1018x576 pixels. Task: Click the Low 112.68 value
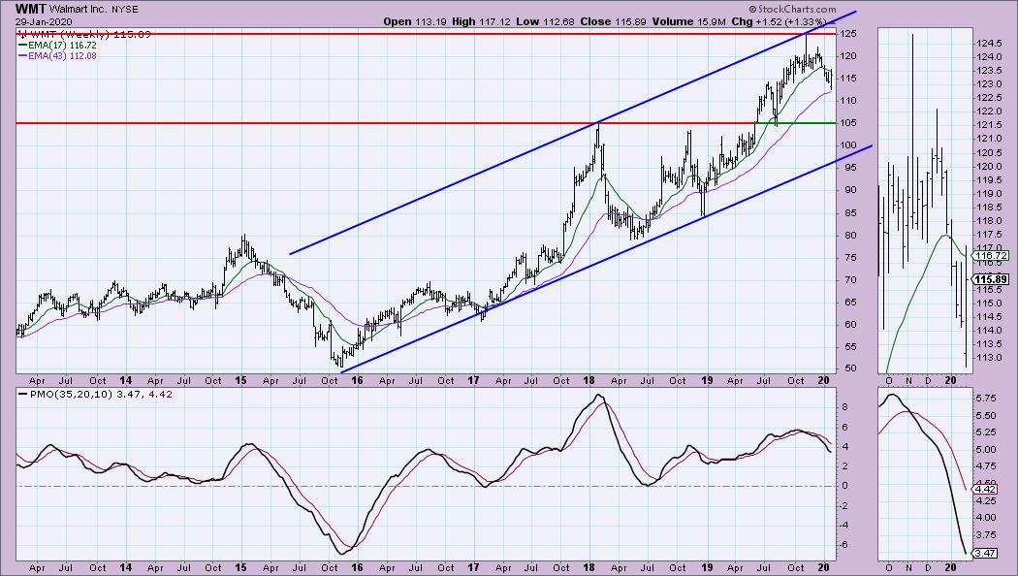point(545,21)
